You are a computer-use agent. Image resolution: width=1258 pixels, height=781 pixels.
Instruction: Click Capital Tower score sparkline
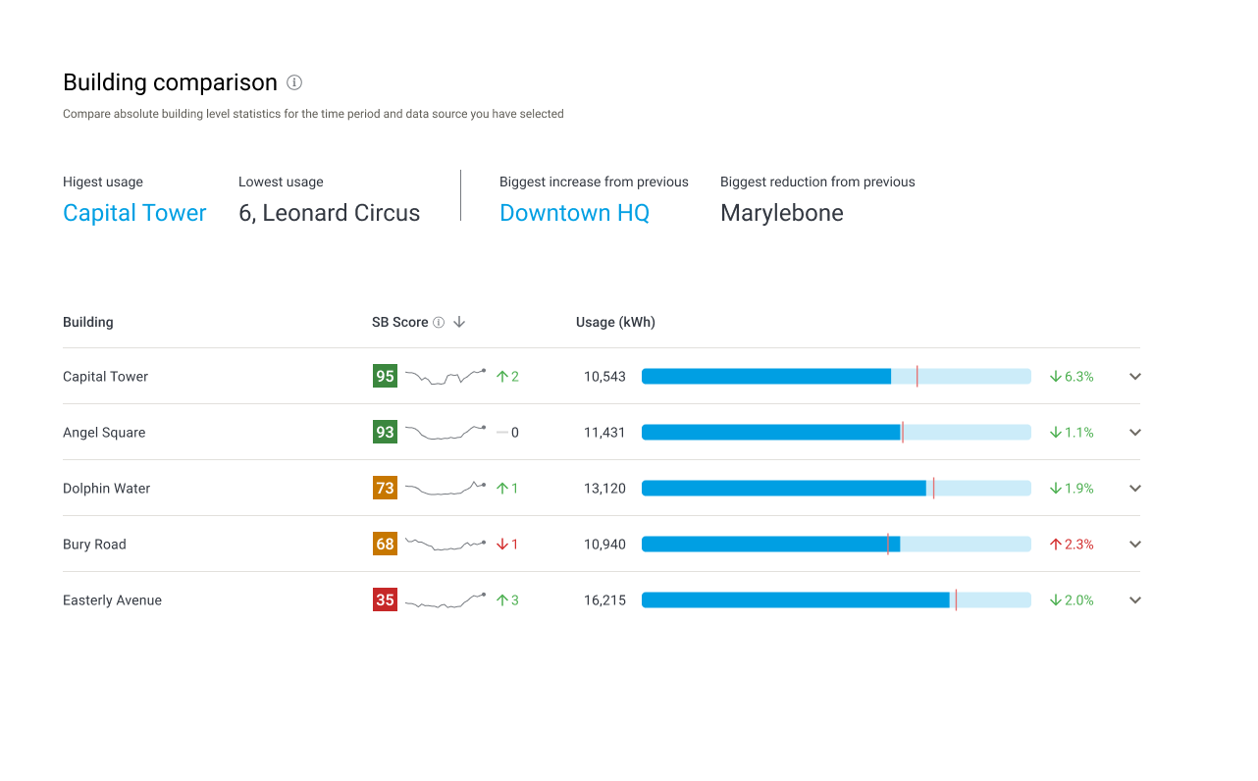[x=446, y=376]
